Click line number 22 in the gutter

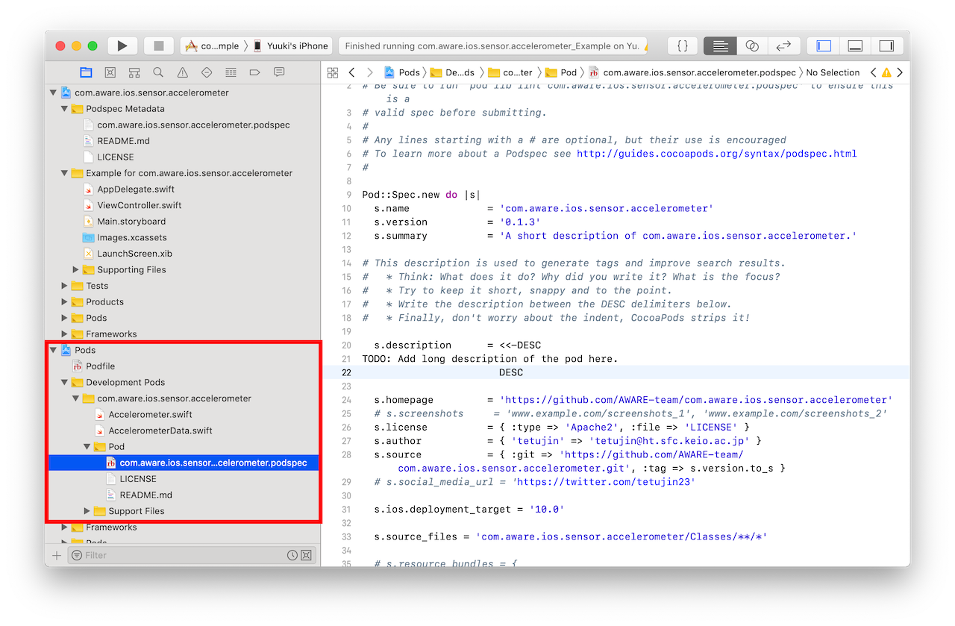pyautogui.click(x=346, y=372)
